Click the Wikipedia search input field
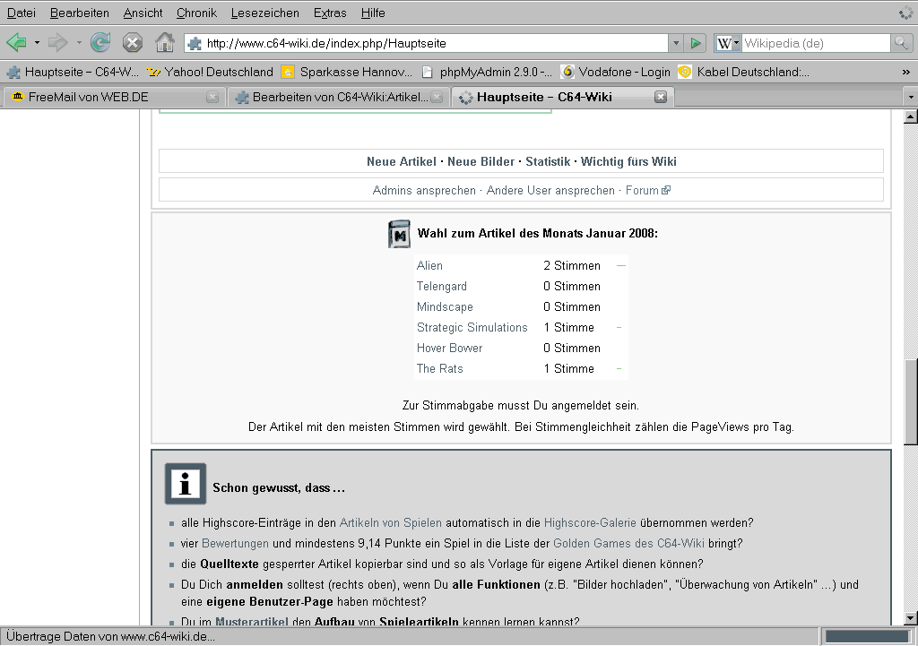The image size is (918, 646). click(x=814, y=43)
